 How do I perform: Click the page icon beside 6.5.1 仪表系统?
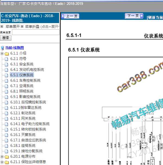(x=7, y=75)
